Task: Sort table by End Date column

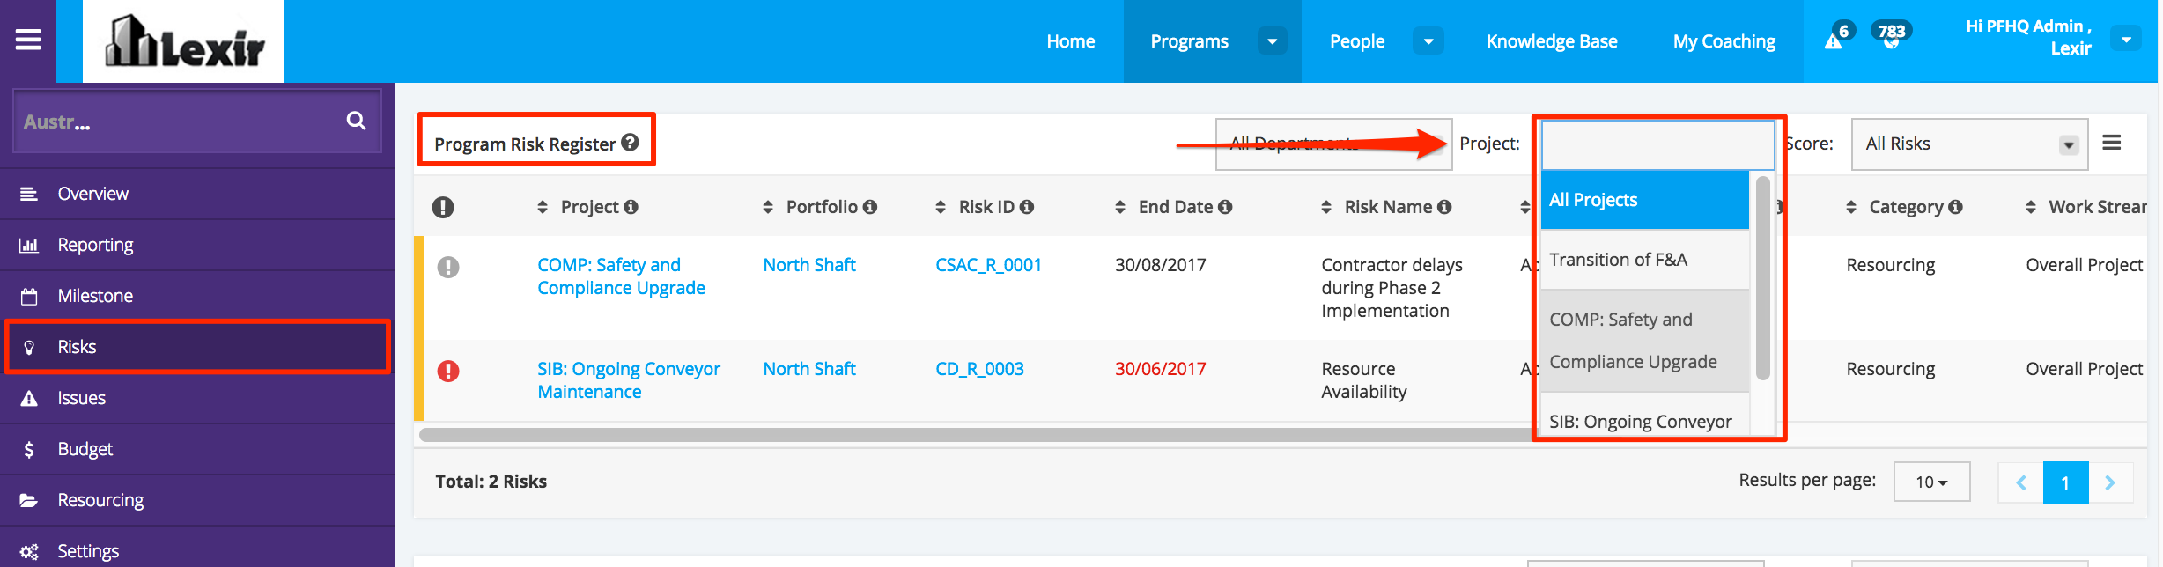Action: pyautogui.click(x=1120, y=207)
